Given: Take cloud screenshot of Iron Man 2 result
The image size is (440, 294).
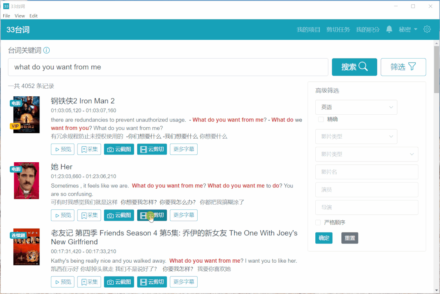Looking at the screenshot, I should (x=119, y=149).
